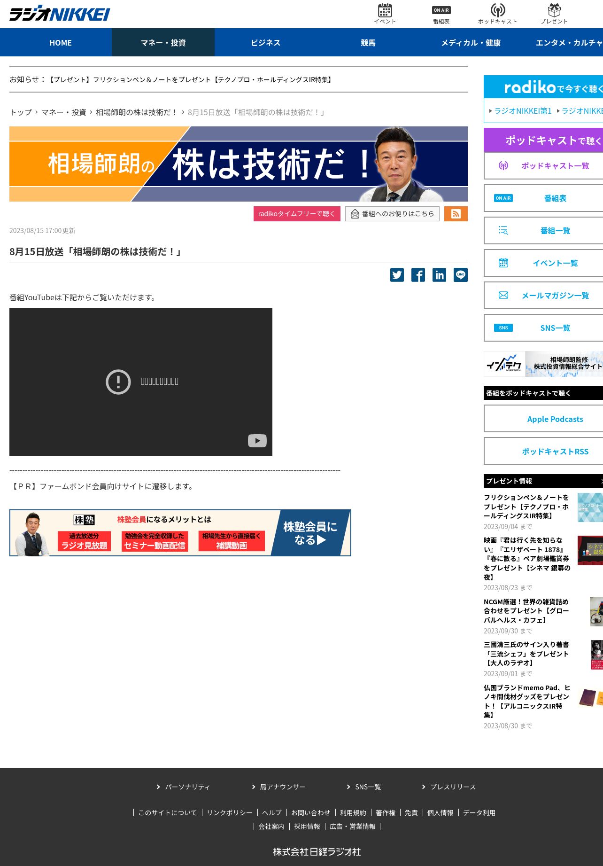Share the article via LINE
The image size is (603, 866).
pos(461,275)
